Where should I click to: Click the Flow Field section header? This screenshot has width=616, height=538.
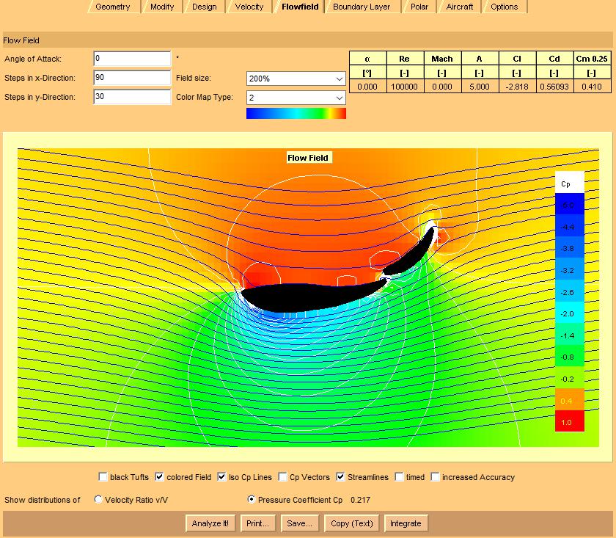click(x=307, y=40)
